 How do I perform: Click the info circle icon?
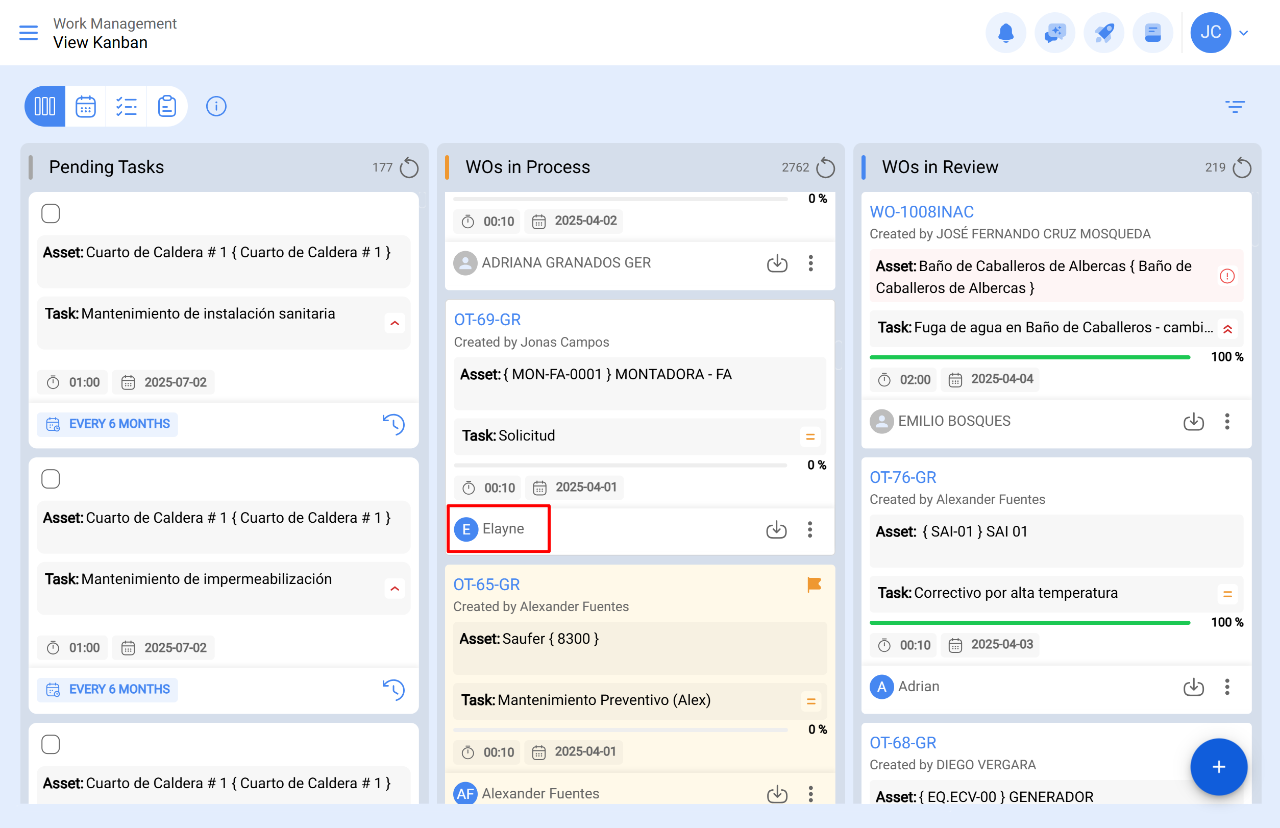(216, 107)
